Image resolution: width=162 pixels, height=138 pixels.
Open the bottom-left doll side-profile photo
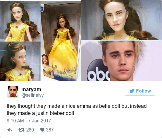click(20, 61)
